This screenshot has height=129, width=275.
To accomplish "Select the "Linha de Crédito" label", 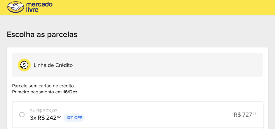I will (53, 65).
